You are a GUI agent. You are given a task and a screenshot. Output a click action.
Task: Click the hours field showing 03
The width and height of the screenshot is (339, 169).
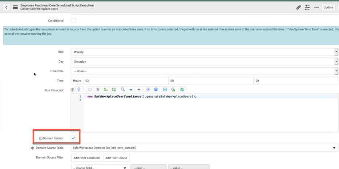tap(126, 81)
